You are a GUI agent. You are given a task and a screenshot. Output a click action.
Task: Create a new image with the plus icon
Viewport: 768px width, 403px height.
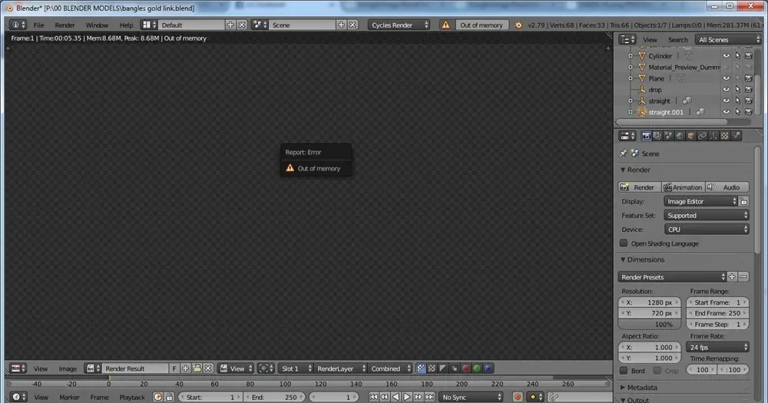[x=186, y=368]
